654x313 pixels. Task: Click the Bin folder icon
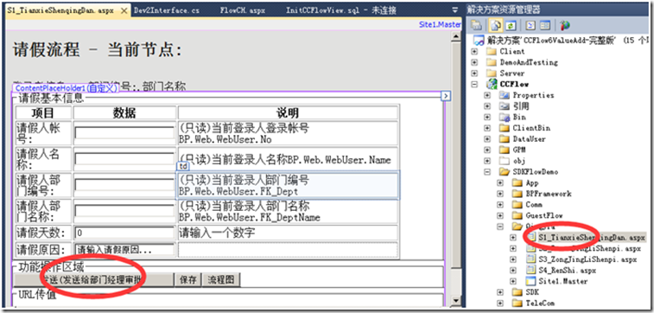(x=505, y=118)
